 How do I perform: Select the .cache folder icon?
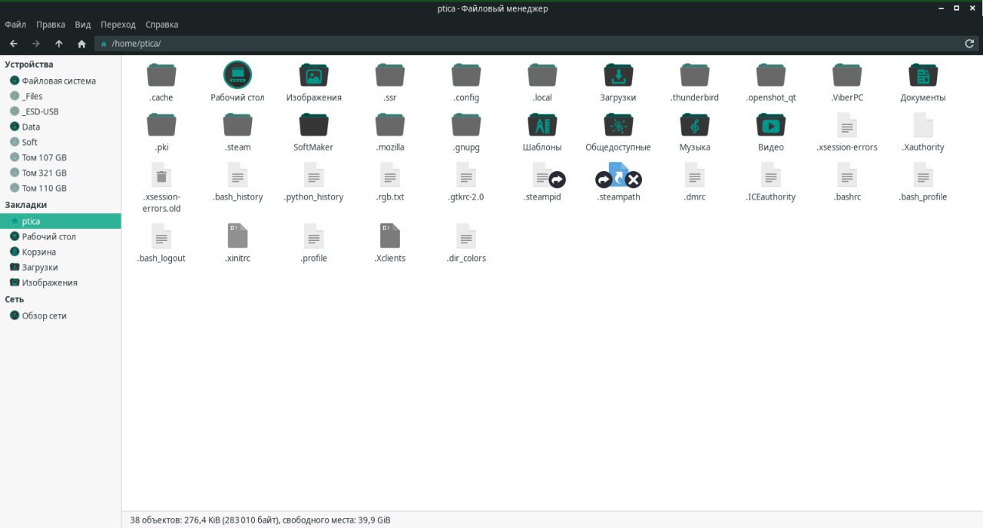pyautogui.click(x=161, y=75)
